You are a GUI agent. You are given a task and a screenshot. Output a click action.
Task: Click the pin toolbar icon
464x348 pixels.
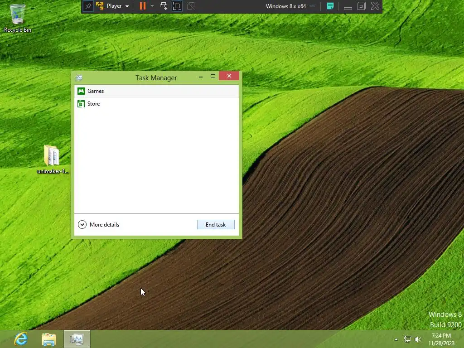88,6
